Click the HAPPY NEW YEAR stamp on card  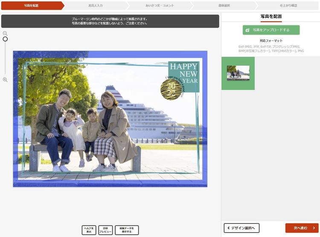[184, 72]
